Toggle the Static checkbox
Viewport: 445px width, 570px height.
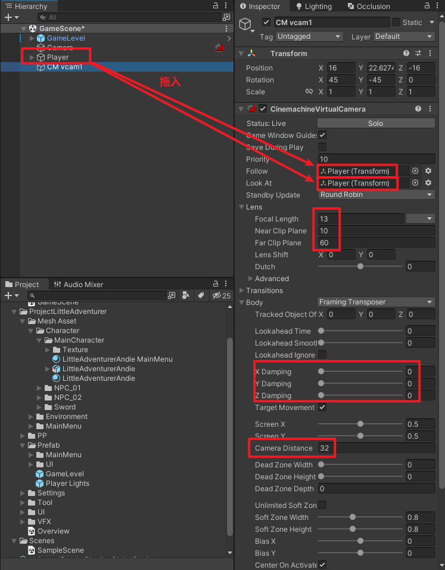click(x=396, y=23)
